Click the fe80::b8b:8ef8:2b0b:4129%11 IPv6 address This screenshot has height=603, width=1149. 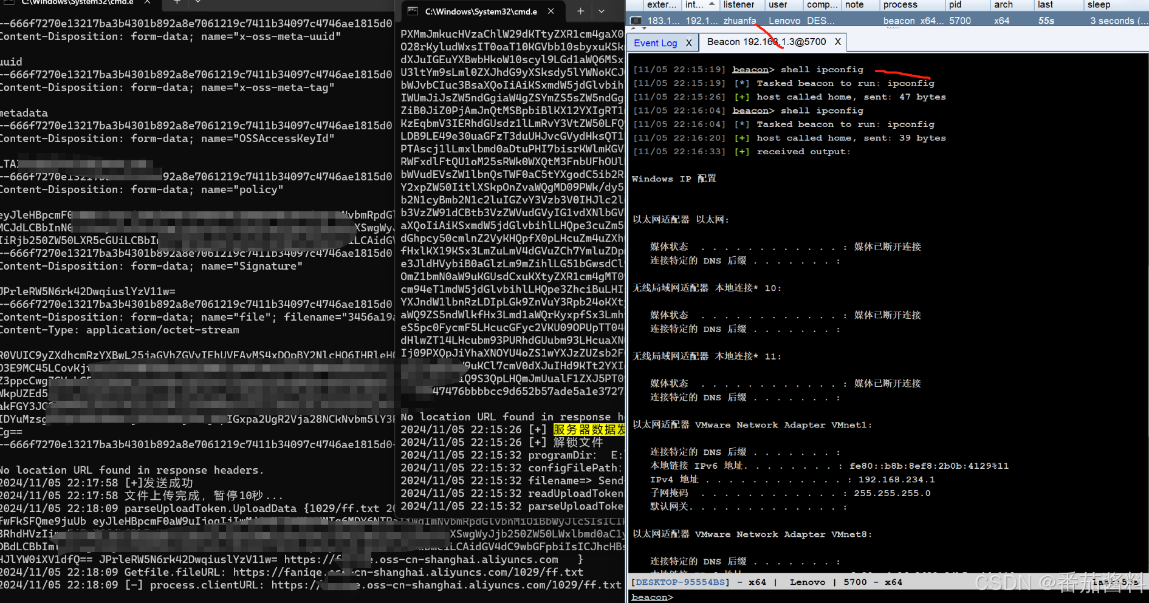[928, 466]
